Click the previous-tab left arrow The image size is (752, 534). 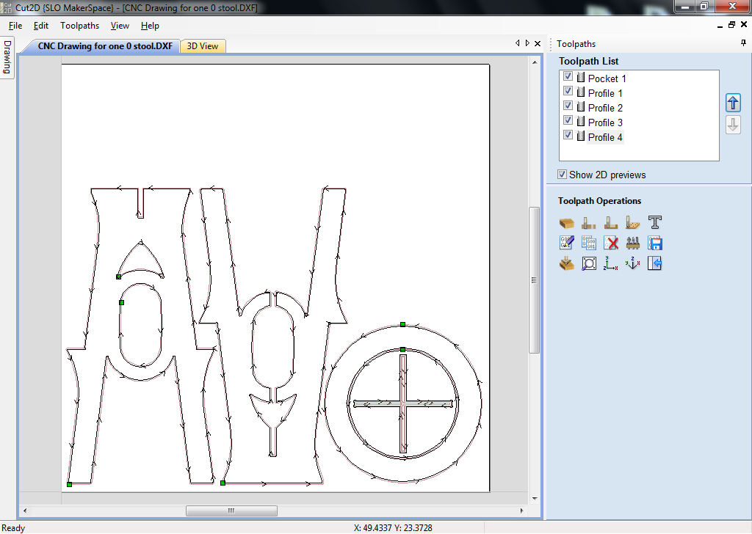point(518,43)
